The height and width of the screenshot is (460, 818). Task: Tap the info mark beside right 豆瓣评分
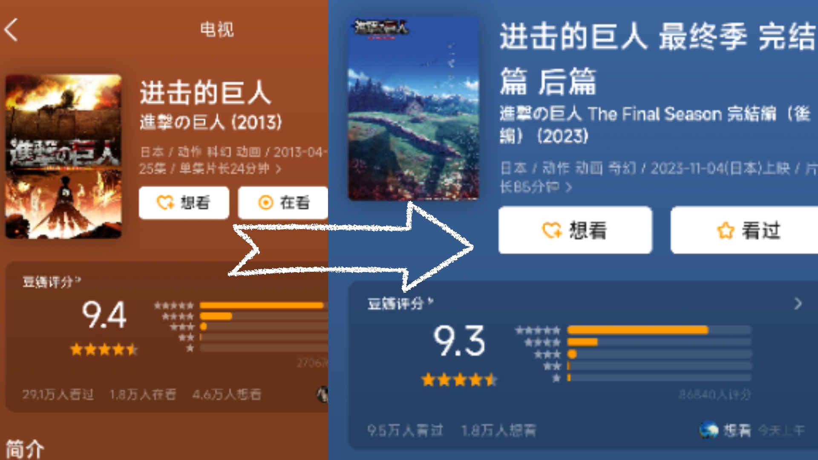[431, 301]
